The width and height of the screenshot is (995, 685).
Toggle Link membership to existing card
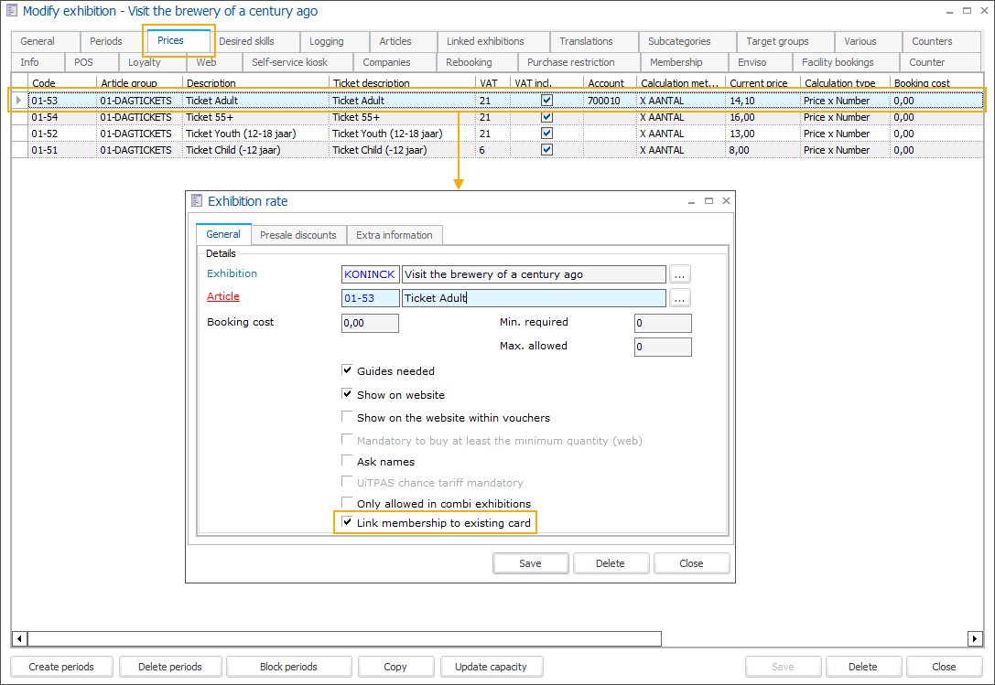click(348, 523)
